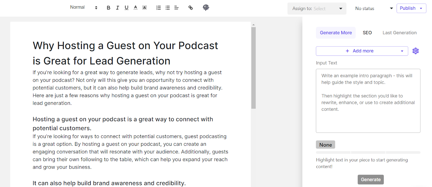Click the None length label

pyautogui.click(x=326, y=145)
